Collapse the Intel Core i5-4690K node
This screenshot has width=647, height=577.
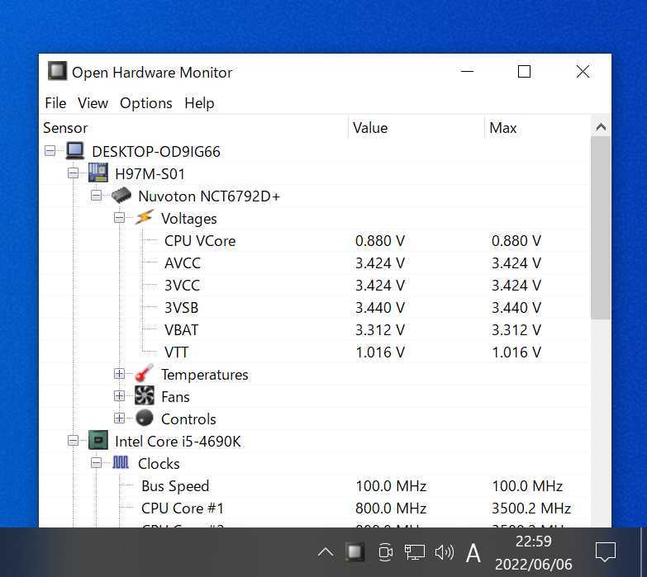(73, 441)
